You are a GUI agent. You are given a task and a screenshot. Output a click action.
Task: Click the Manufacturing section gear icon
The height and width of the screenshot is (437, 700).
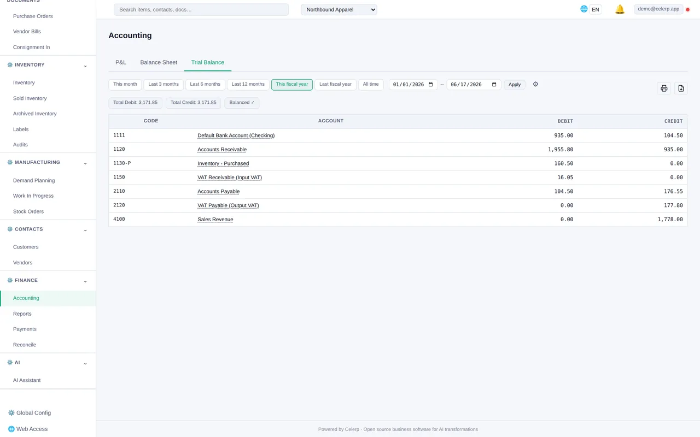pyautogui.click(x=10, y=162)
